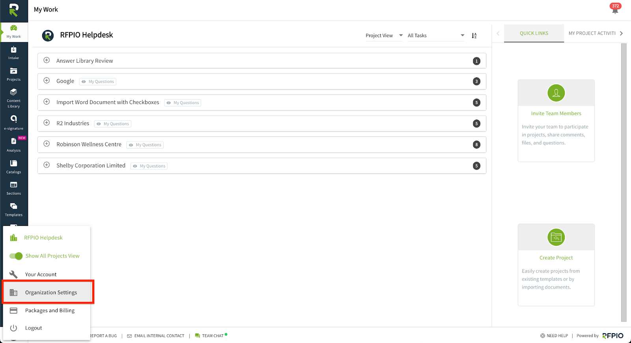This screenshot has width=631, height=343.
Task: Switch to My Project Activities tab
Action: [x=592, y=33]
